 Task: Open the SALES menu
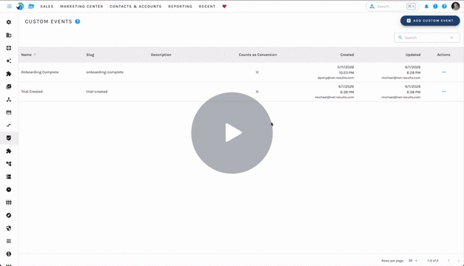pyautogui.click(x=47, y=6)
